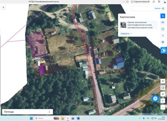
Task: Open the overview map icon
Action: tap(163, 88)
